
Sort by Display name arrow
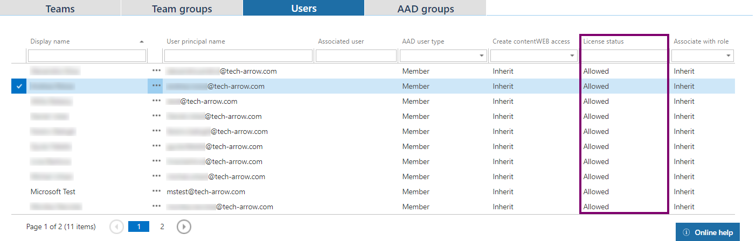tap(142, 41)
